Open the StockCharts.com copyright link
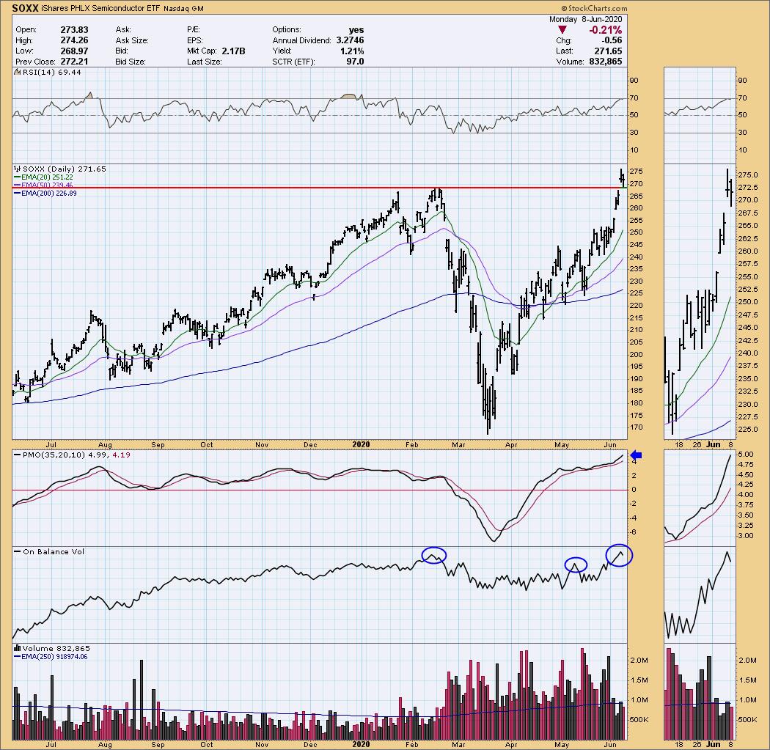This screenshot has width=770, height=750. pos(594,8)
